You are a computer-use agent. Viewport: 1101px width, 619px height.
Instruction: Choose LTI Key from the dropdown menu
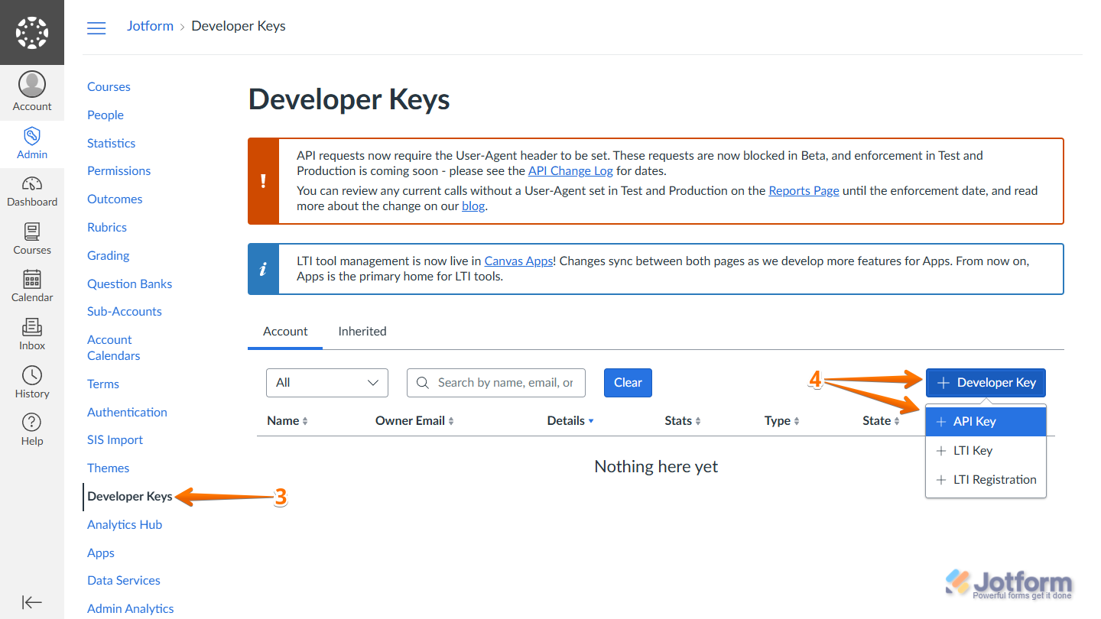[x=986, y=451]
